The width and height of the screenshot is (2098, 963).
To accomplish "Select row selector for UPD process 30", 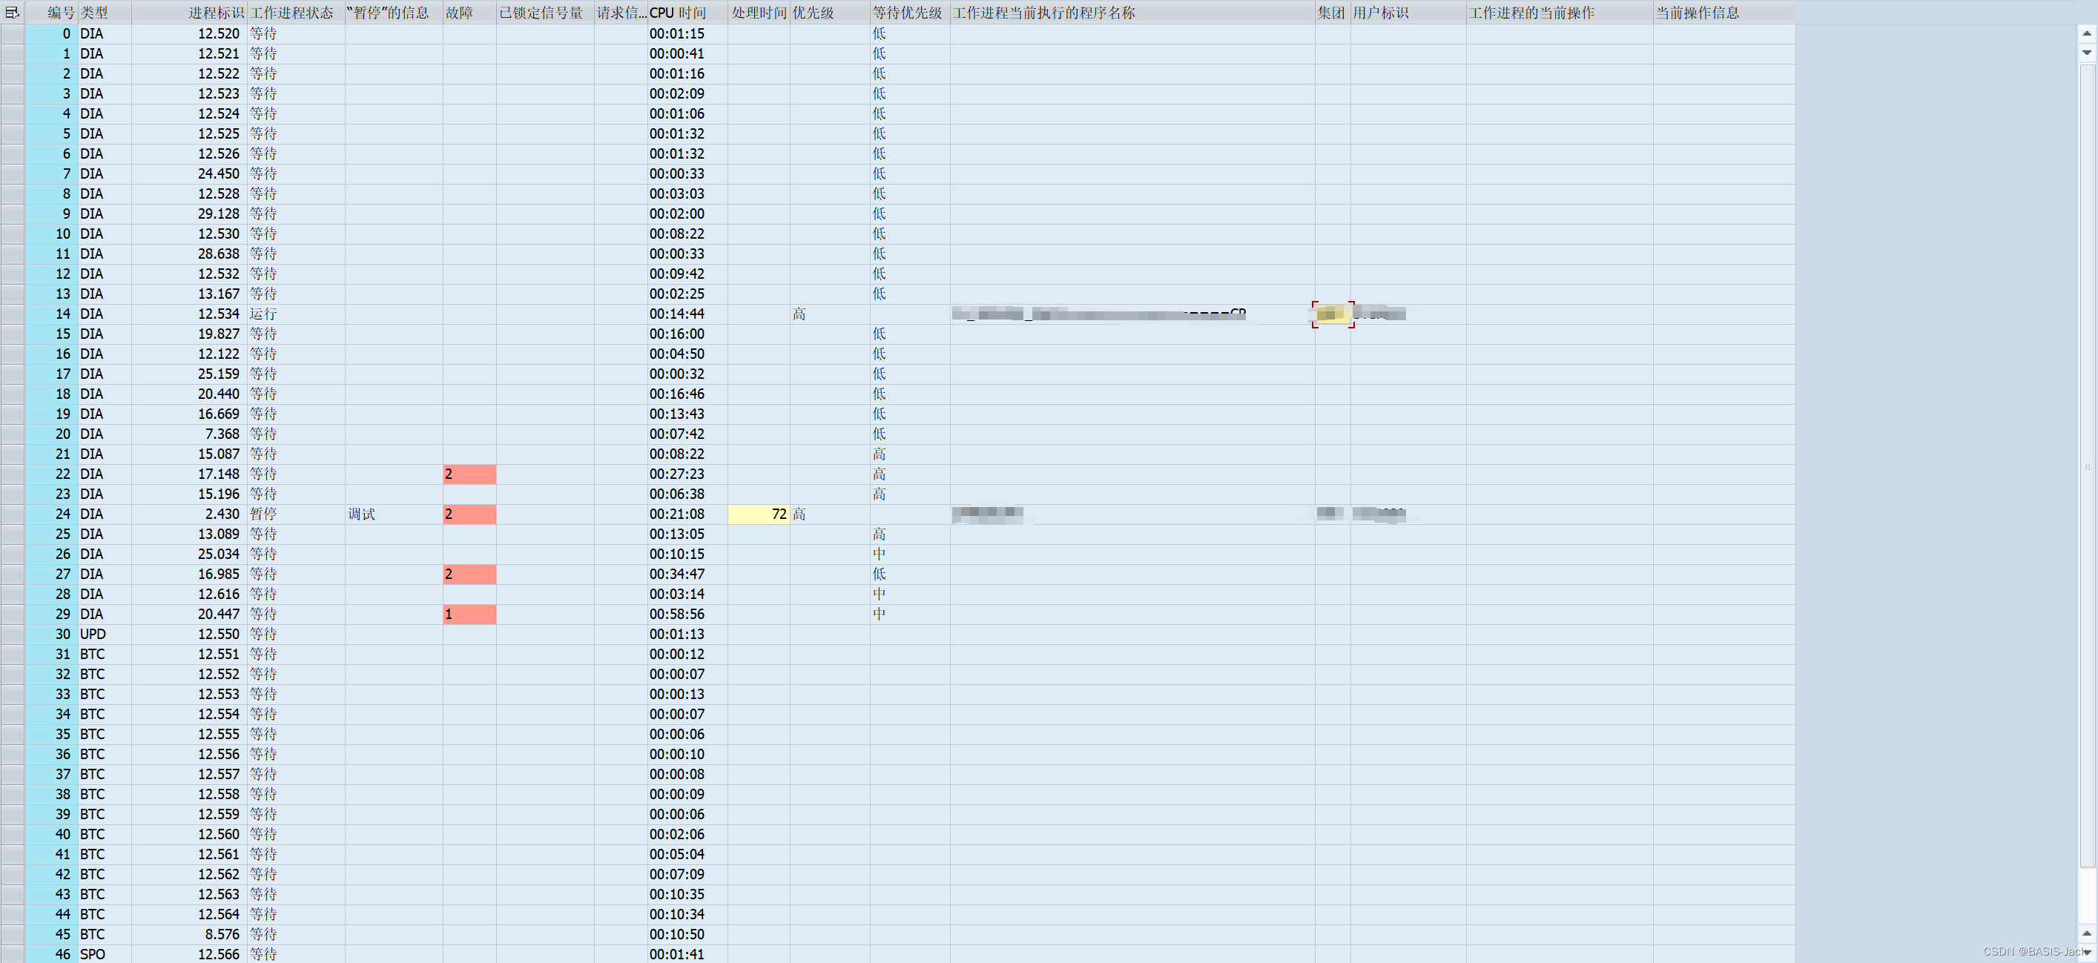I will 12,634.
